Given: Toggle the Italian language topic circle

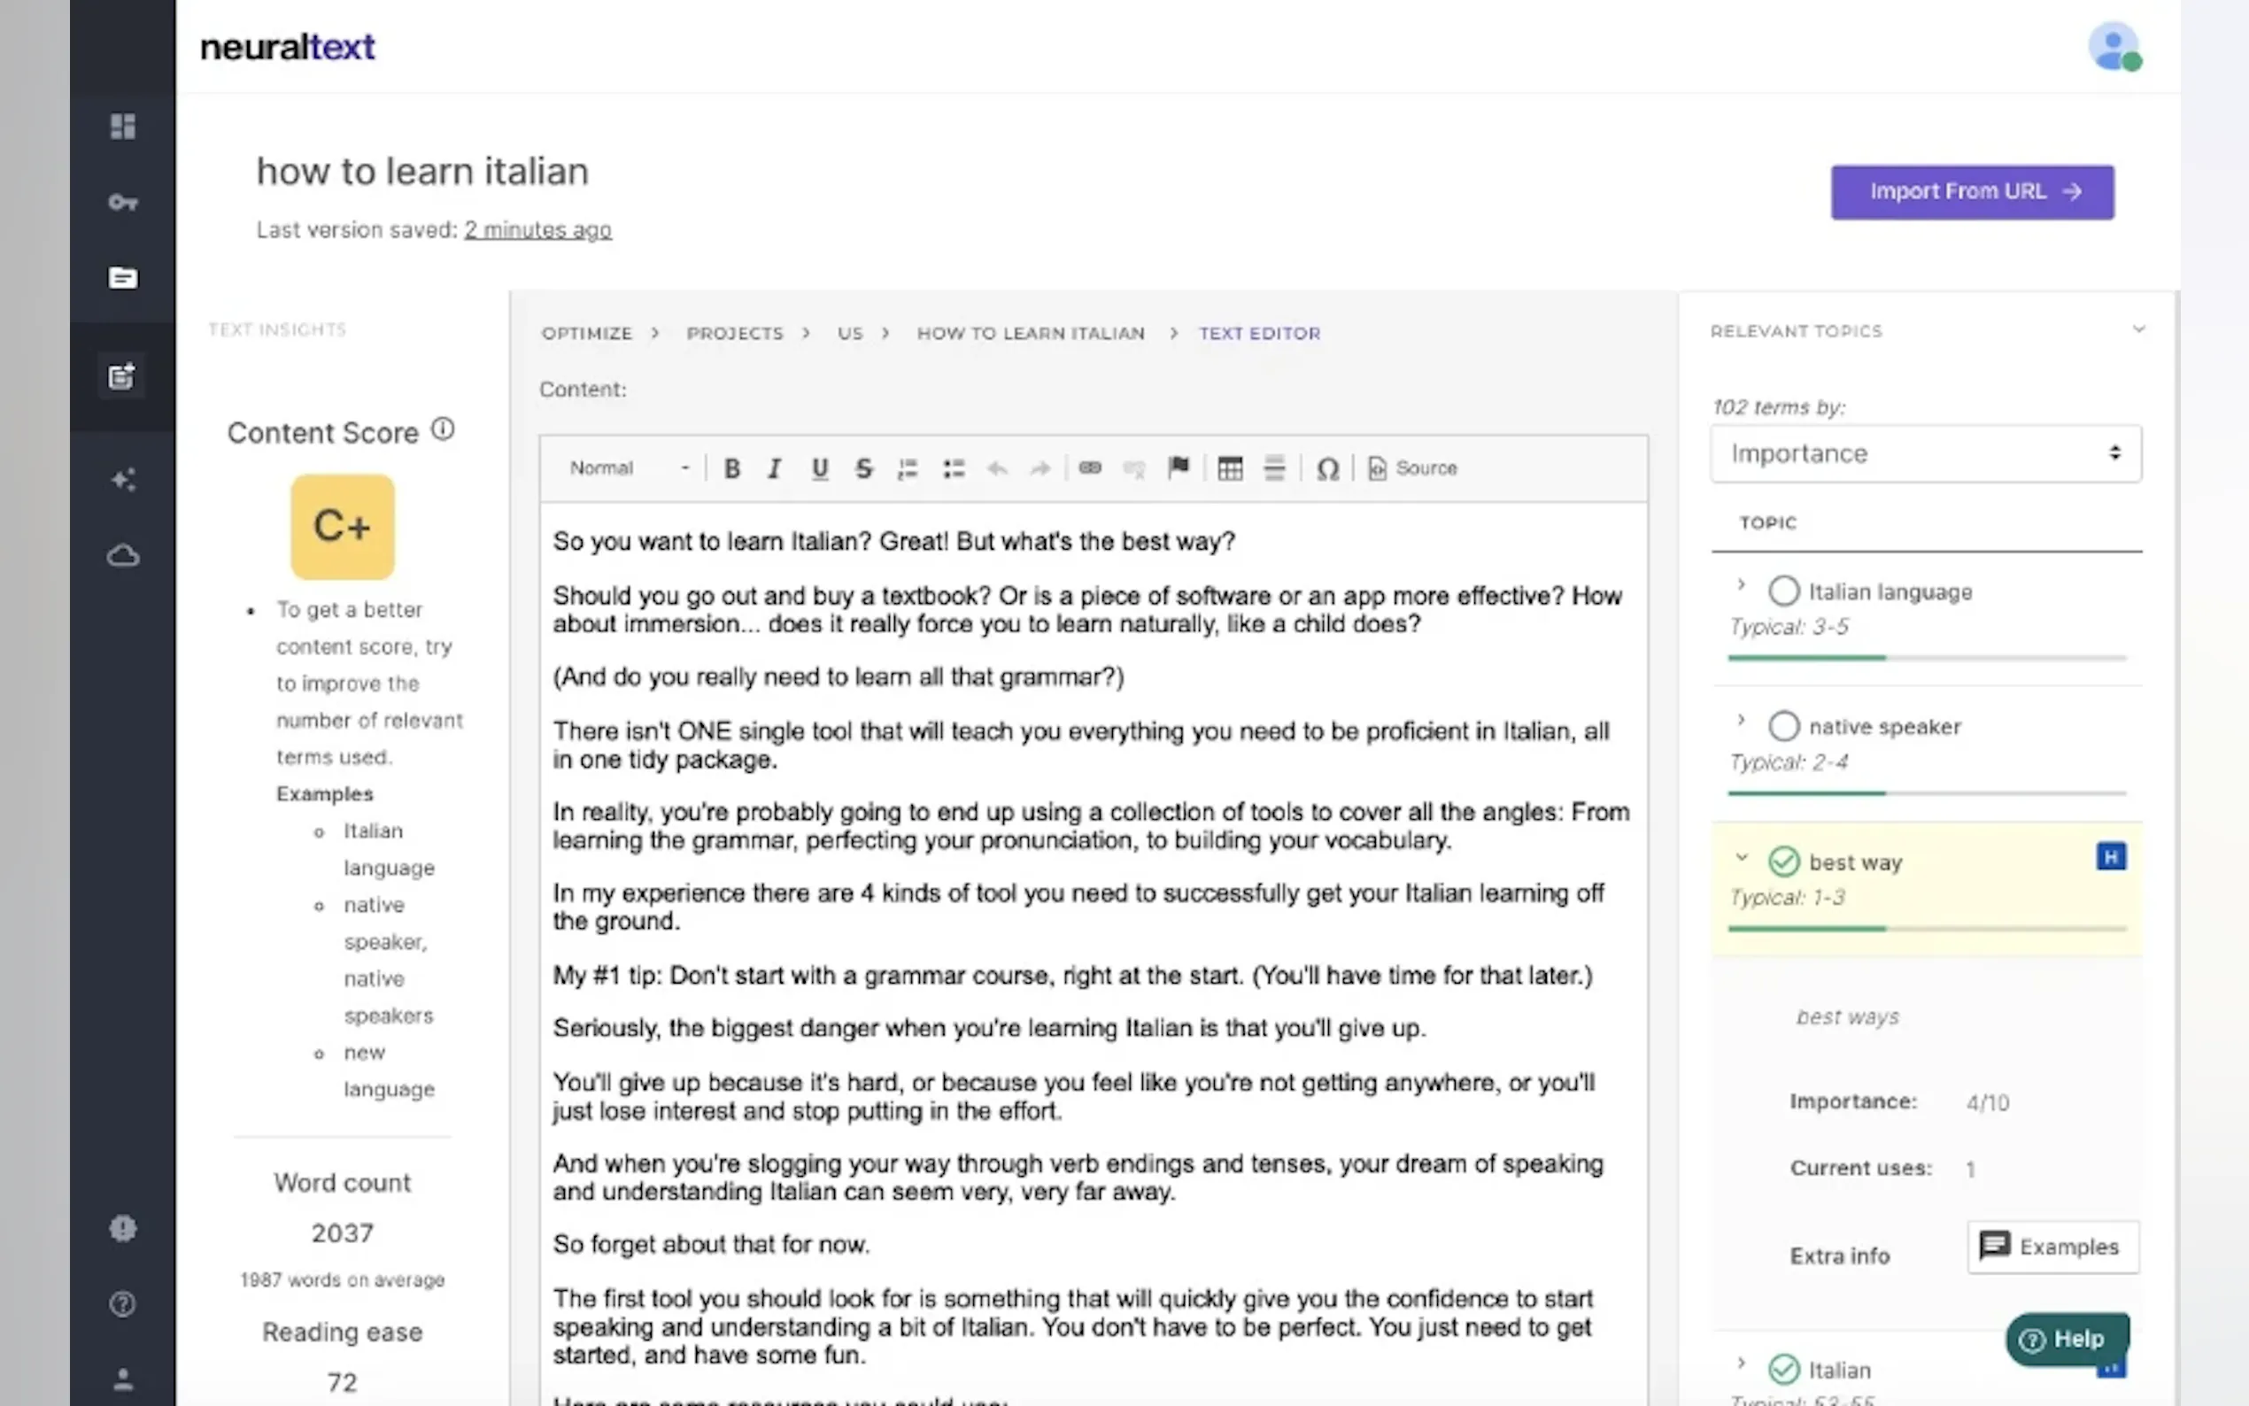Looking at the screenshot, I should (x=1782, y=591).
